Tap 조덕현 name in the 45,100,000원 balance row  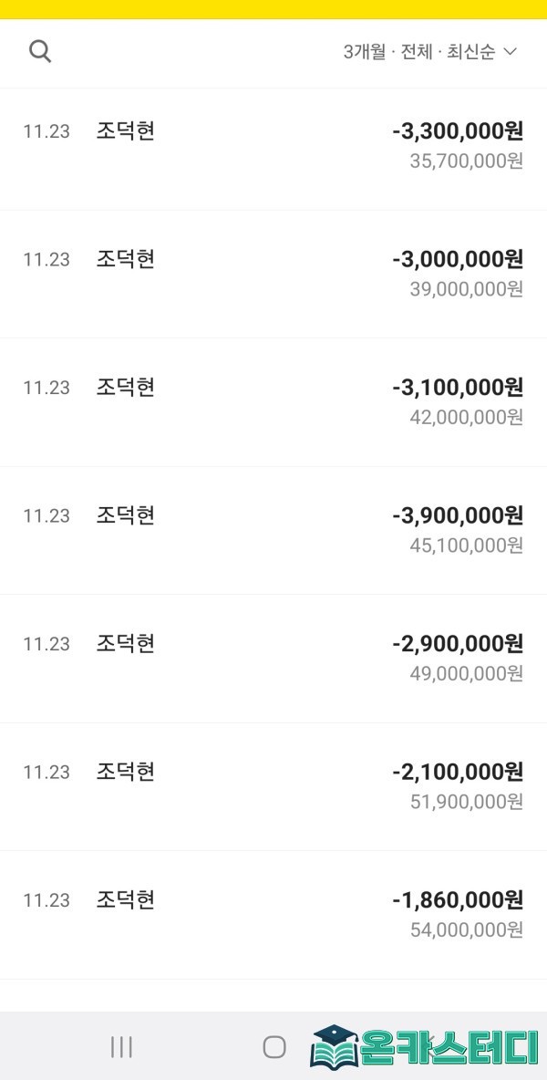126,515
